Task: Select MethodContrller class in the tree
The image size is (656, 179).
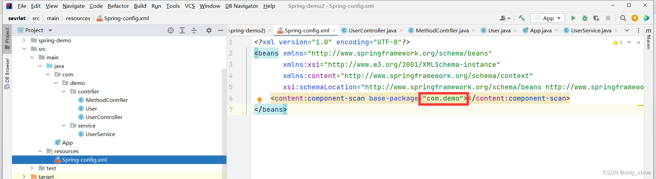Action: point(107,100)
